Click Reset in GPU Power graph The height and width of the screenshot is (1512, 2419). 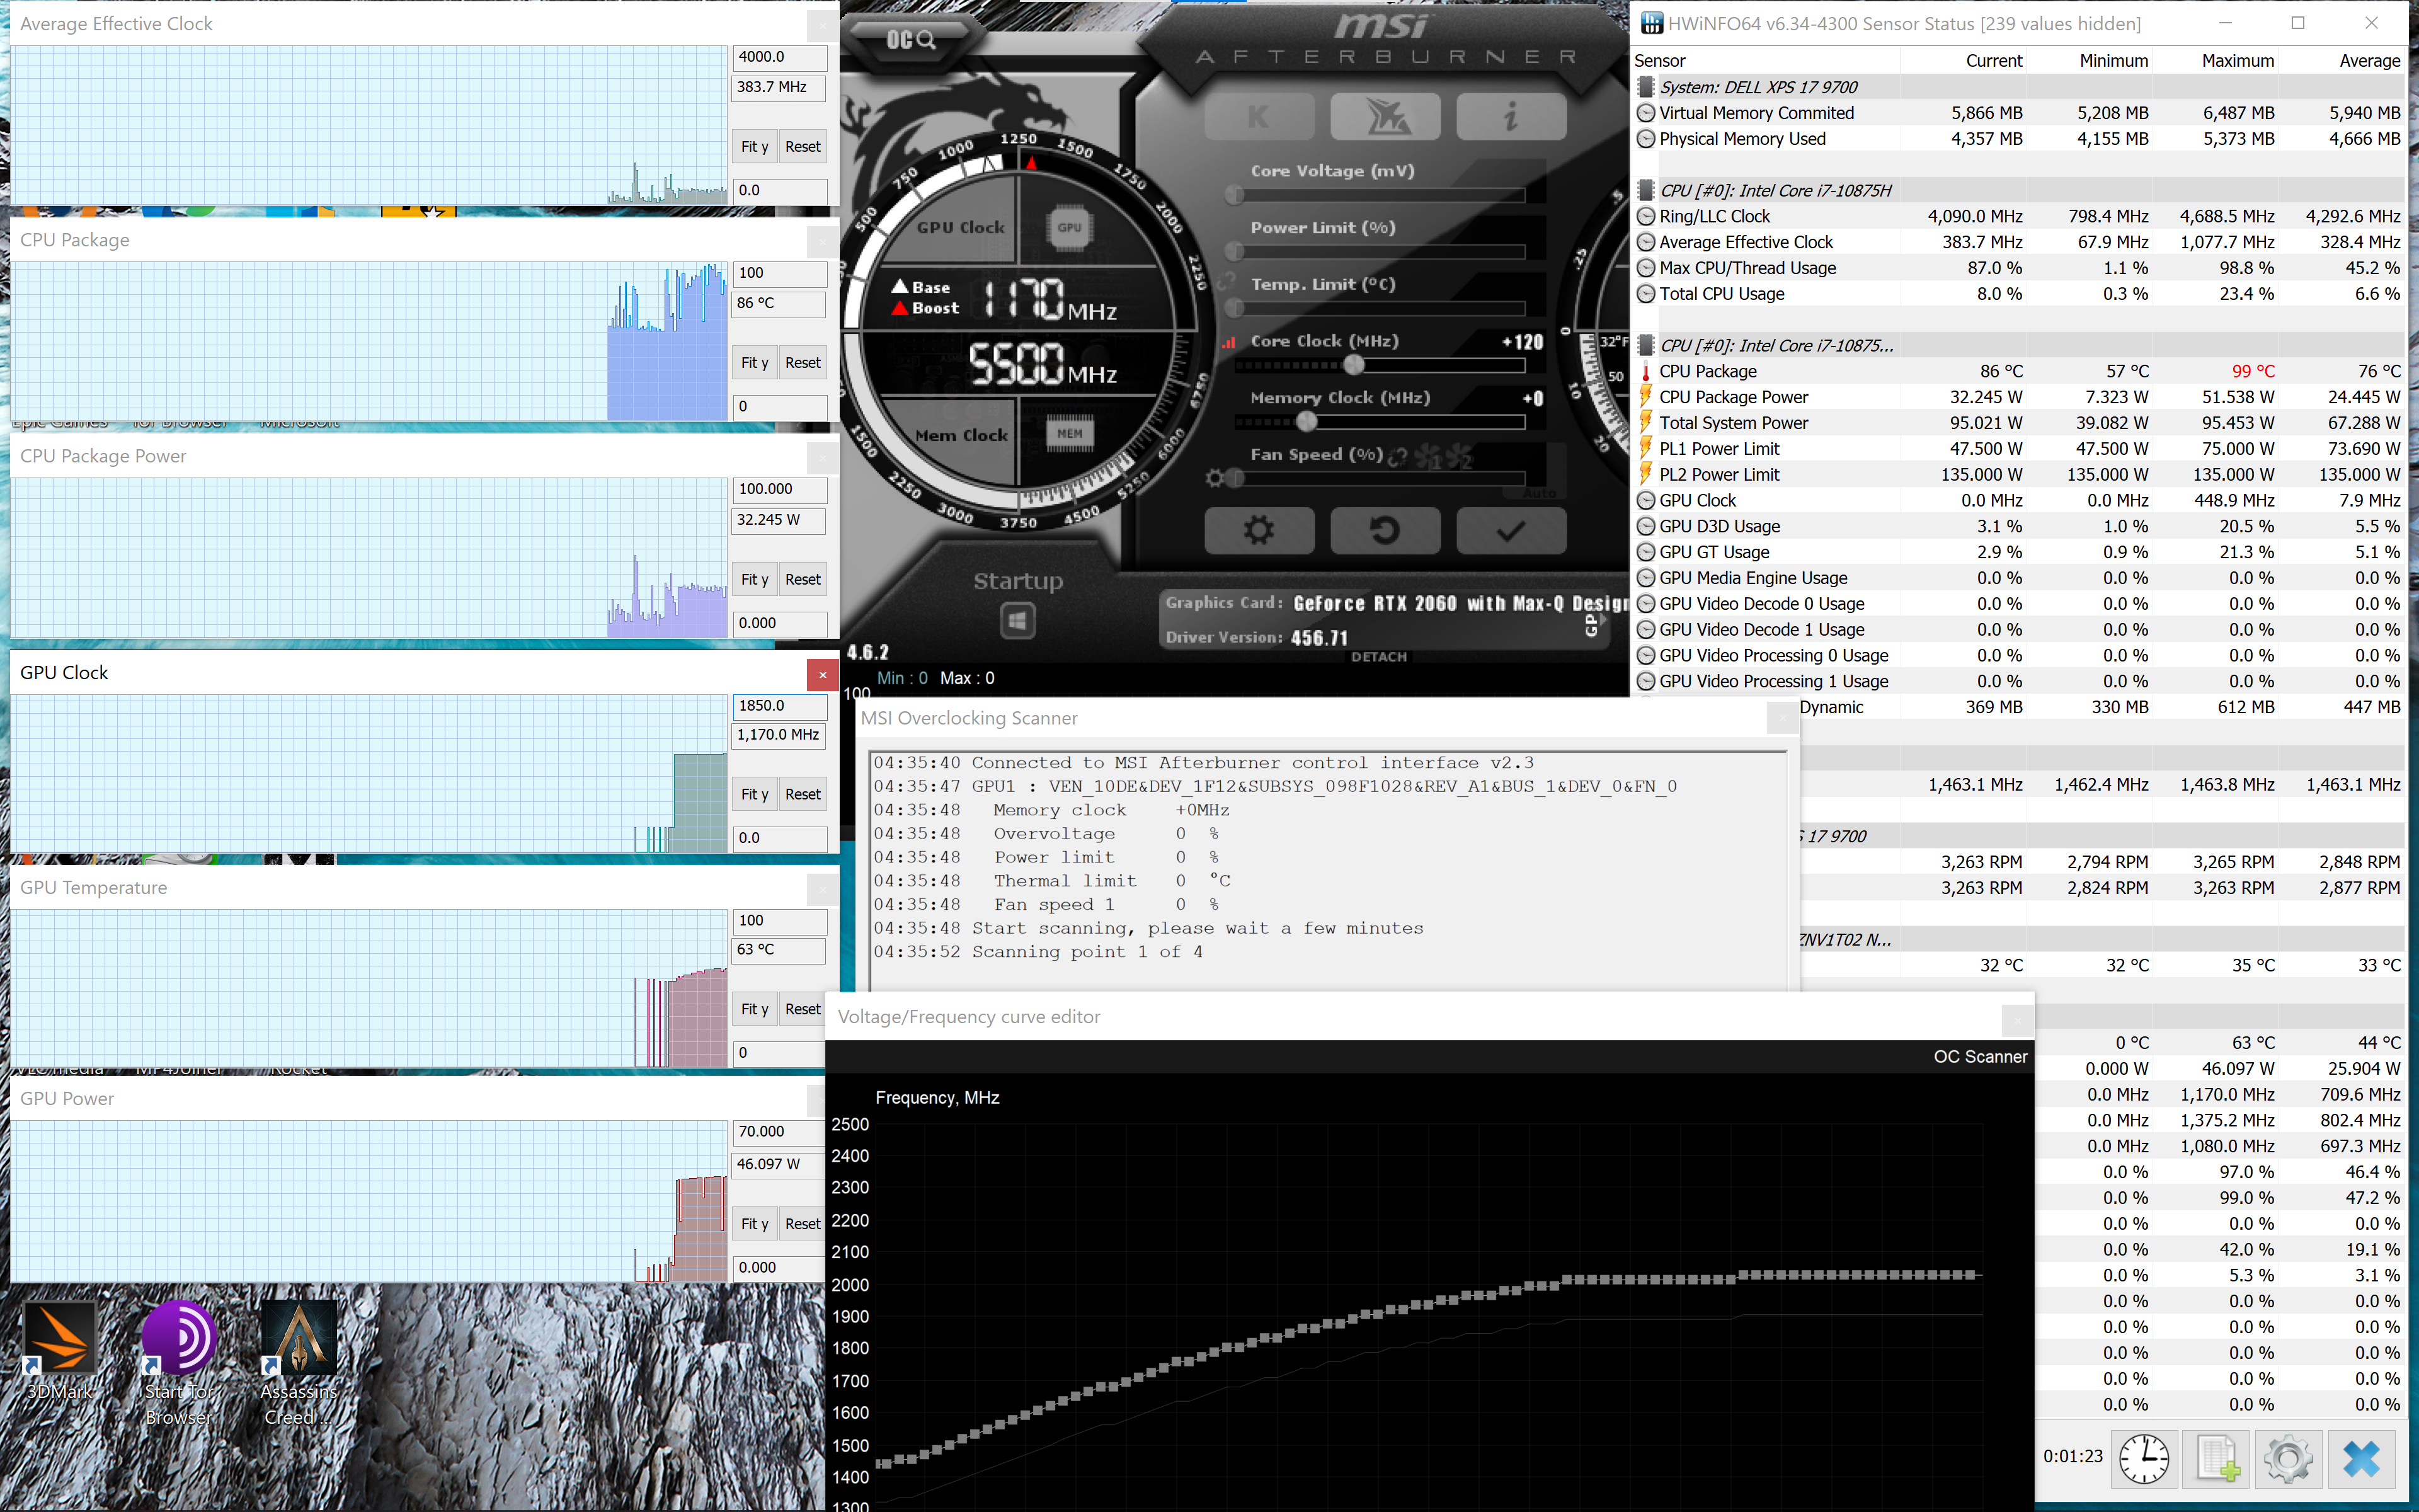pos(803,1224)
